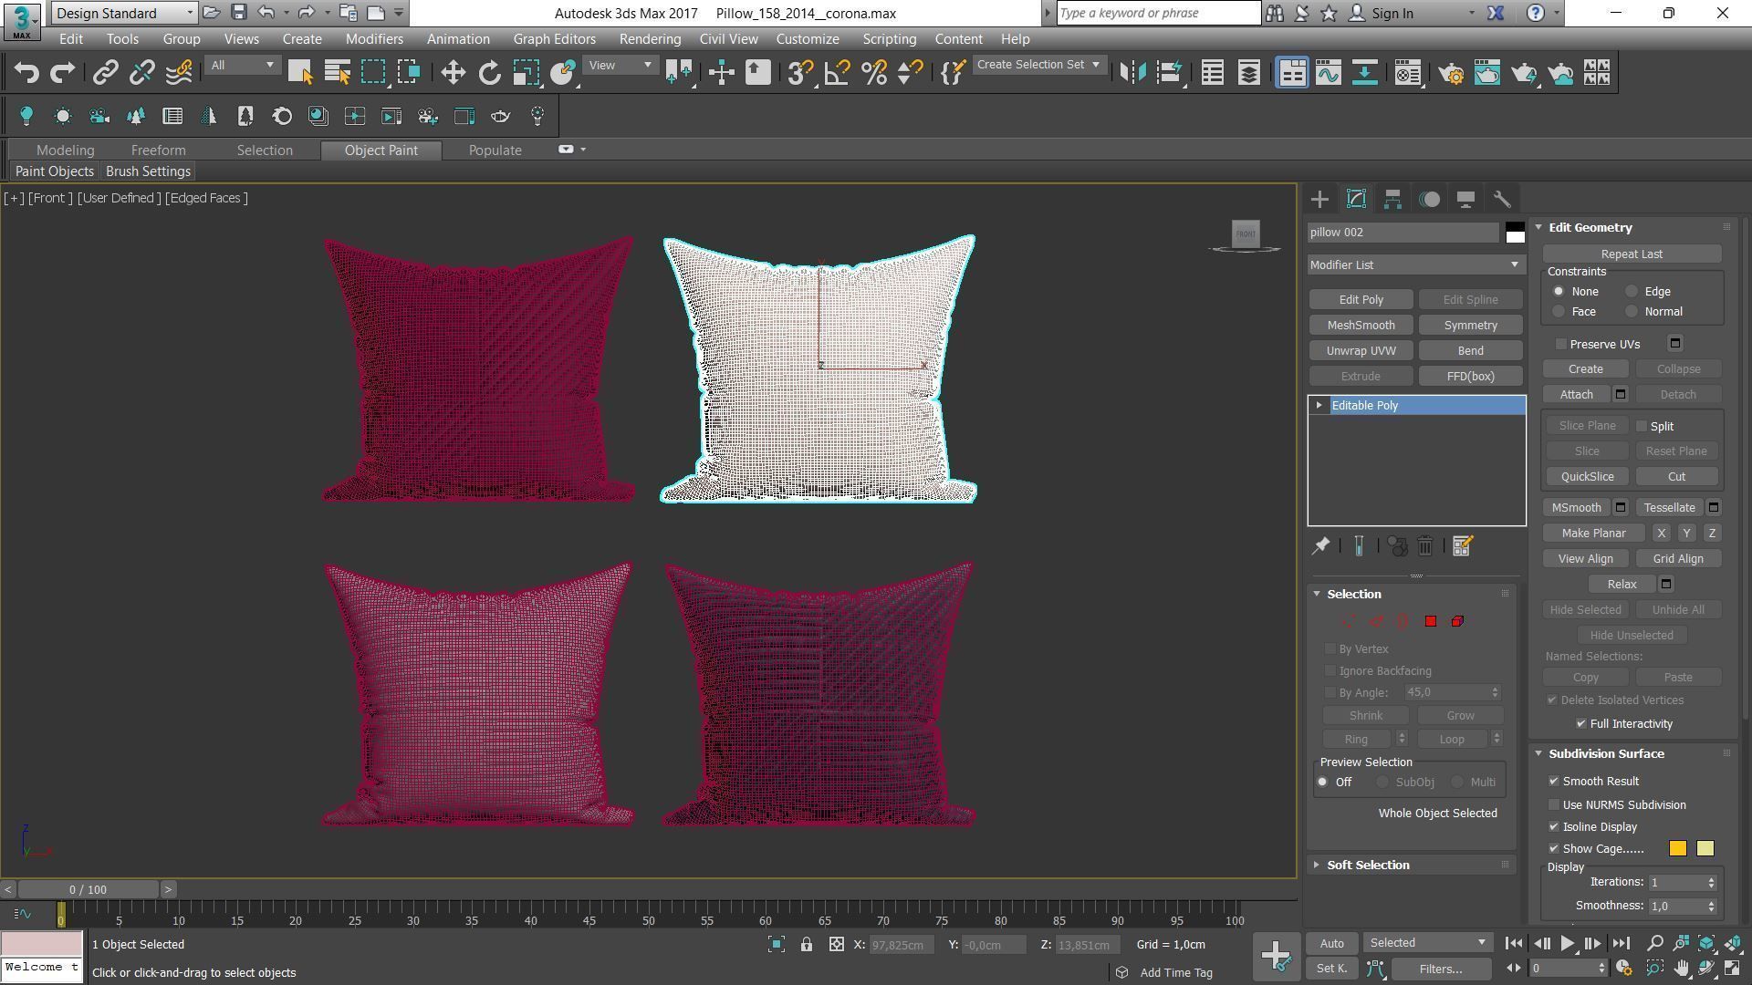
Task: Select the Edge constraint radio button
Action: [x=1632, y=291]
